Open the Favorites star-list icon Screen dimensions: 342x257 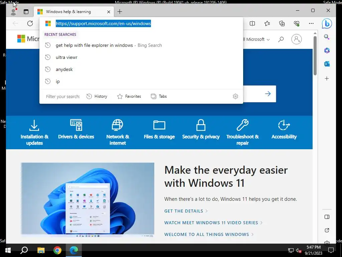coord(267,23)
